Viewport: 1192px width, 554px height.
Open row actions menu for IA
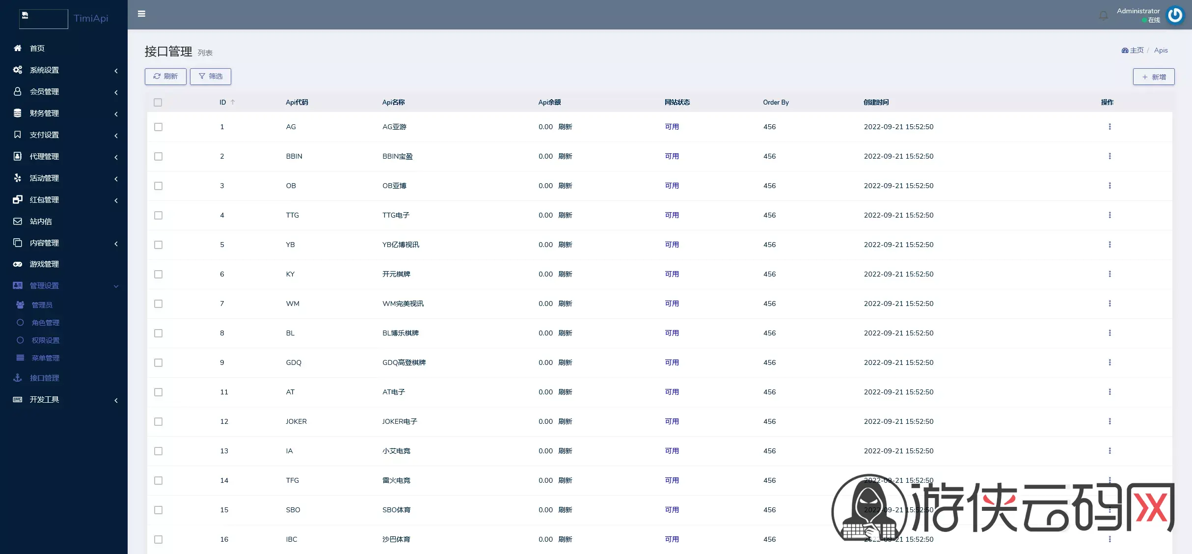click(x=1110, y=451)
